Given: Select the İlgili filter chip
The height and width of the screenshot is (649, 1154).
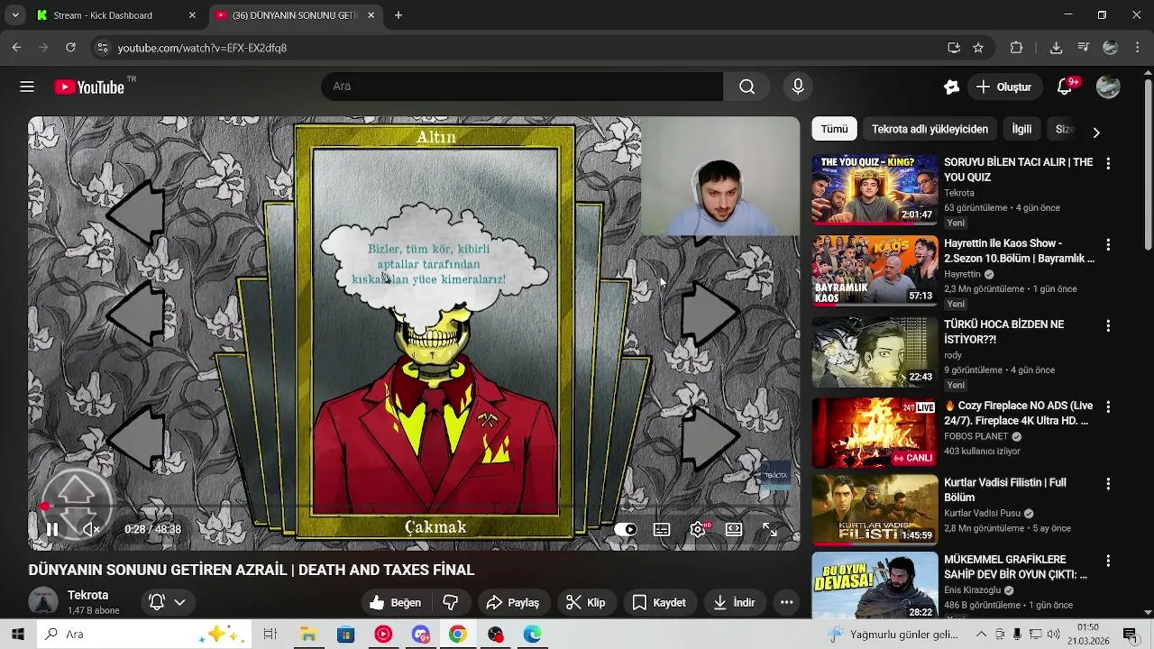Looking at the screenshot, I should point(1021,129).
